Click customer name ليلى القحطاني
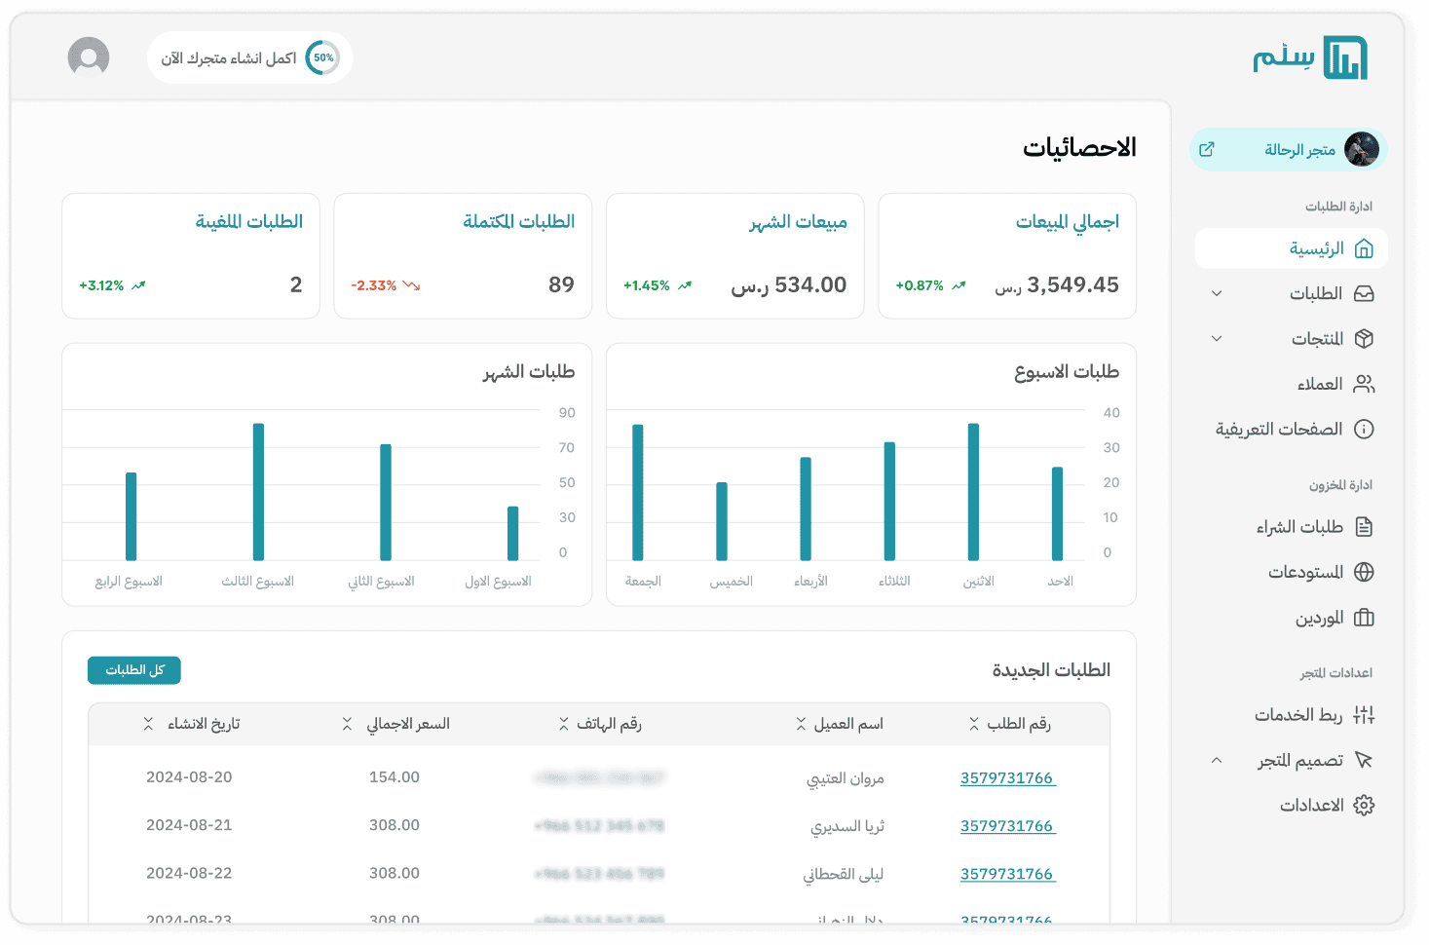This screenshot has width=1429, height=945. coord(844,875)
